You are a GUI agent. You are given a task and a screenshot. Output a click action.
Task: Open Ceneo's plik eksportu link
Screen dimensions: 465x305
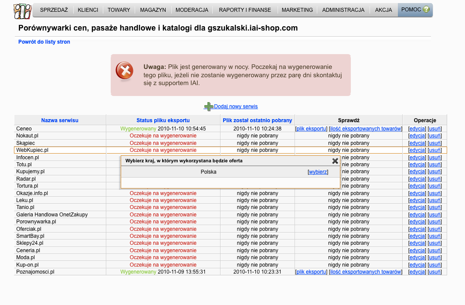(x=312, y=129)
